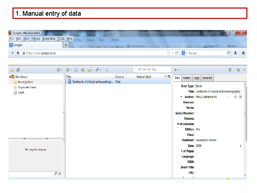
Task: Select the Textbook of clinical echocardiography row
Action: click(x=118, y=81)
